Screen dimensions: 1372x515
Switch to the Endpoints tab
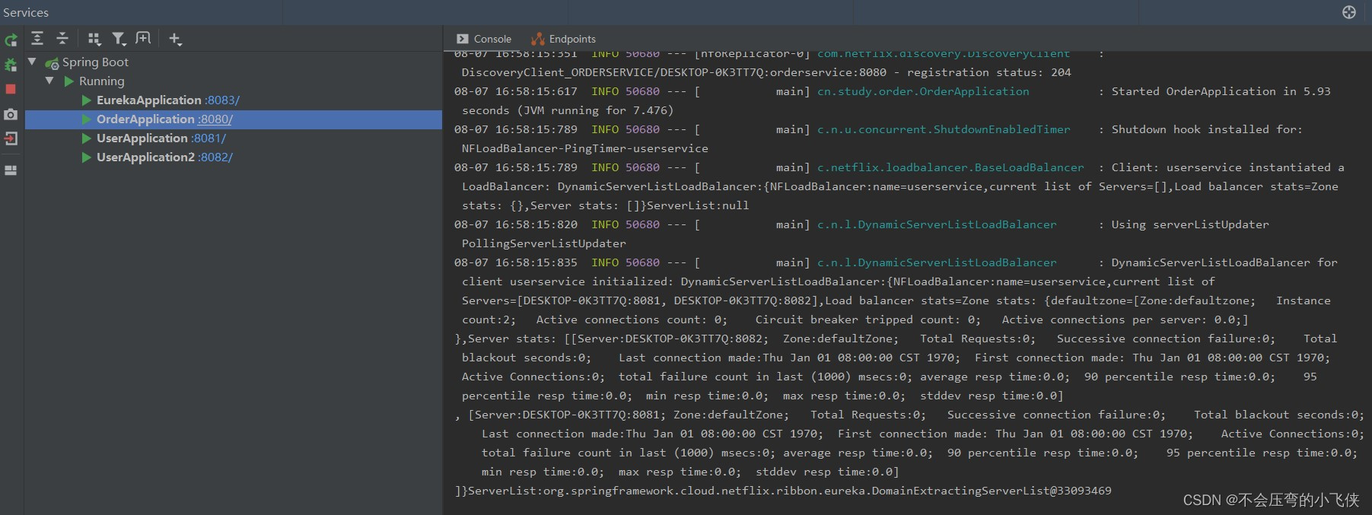tap(564, 39)
